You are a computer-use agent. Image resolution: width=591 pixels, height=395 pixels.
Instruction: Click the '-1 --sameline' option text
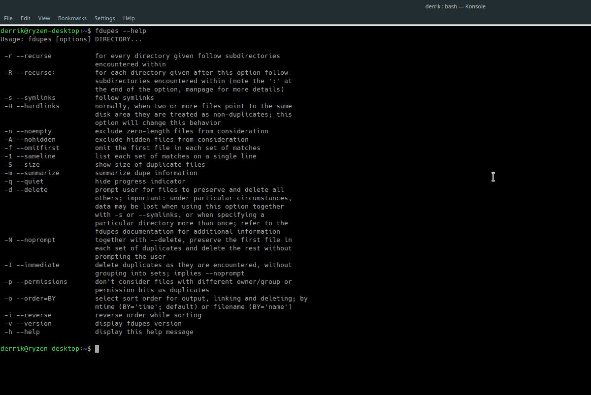[30, 156]
